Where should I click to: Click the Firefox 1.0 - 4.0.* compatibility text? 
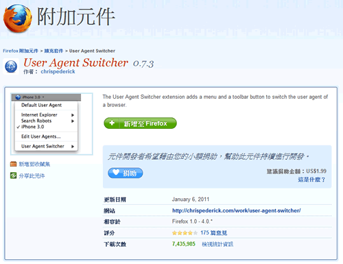pyautogui.click(x=192, y=221)
